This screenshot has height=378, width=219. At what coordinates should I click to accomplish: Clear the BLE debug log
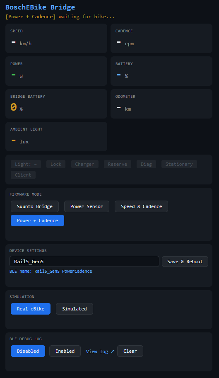pos(130,351)
